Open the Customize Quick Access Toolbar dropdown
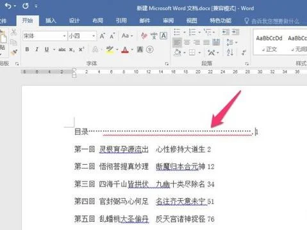The height and width of the screenshot is (230, 307). [36, 6]
